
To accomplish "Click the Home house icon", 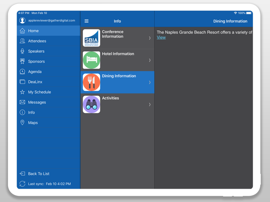I will (x=22, y=31).
